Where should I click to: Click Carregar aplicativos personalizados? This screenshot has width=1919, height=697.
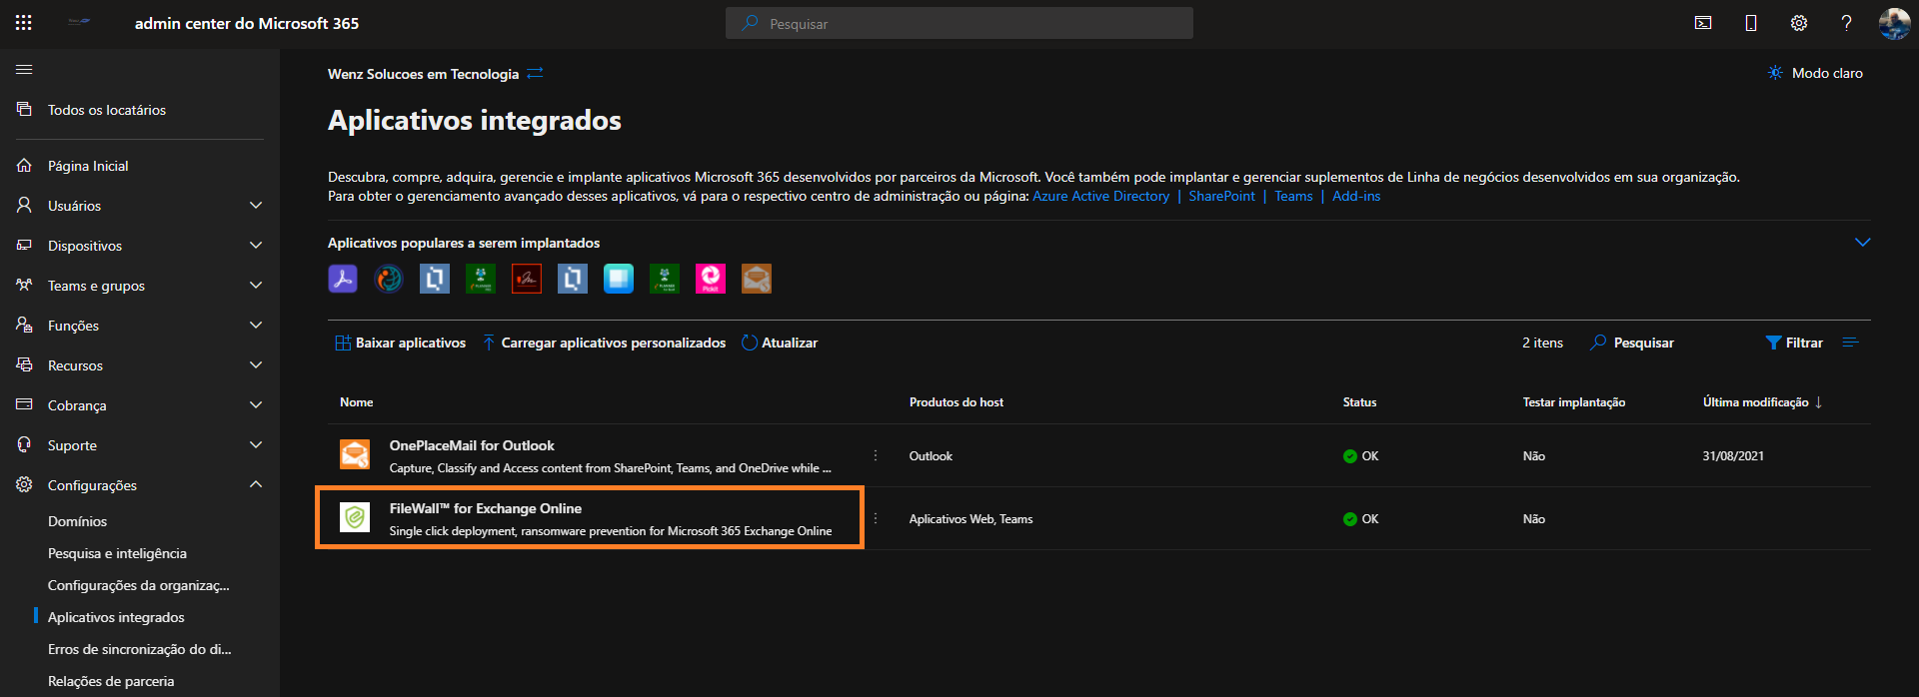[604, 343]
